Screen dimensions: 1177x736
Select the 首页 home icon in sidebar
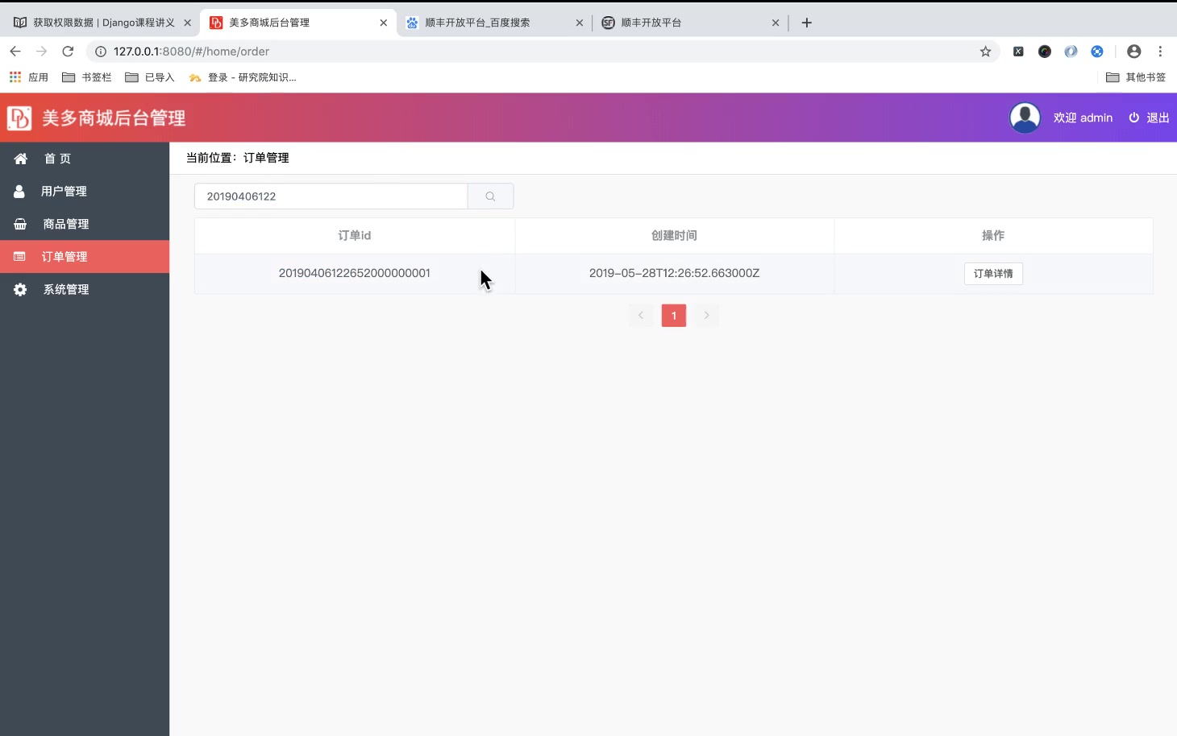click(20, 158)
